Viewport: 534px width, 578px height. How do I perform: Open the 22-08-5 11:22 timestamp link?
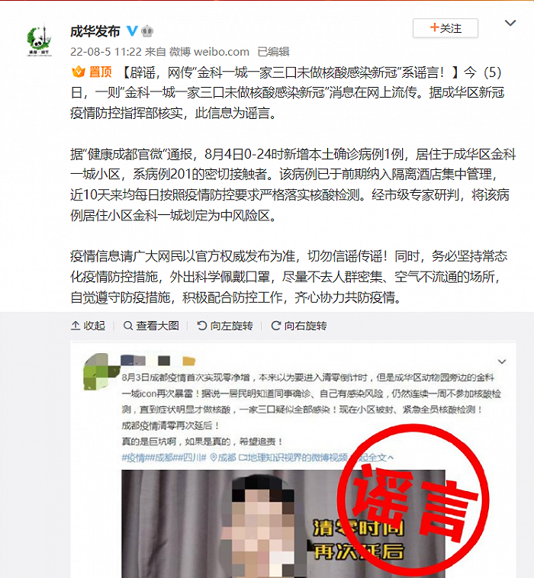(x=106, y=52)
